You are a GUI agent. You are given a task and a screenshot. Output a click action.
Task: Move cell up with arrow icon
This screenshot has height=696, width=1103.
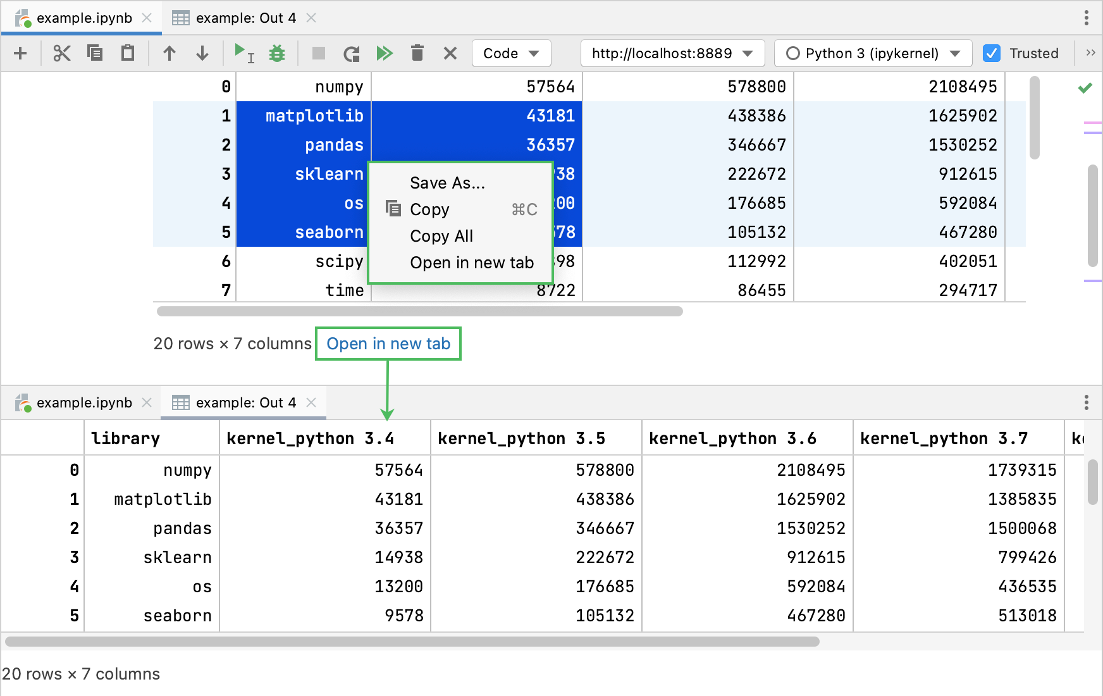169,53
